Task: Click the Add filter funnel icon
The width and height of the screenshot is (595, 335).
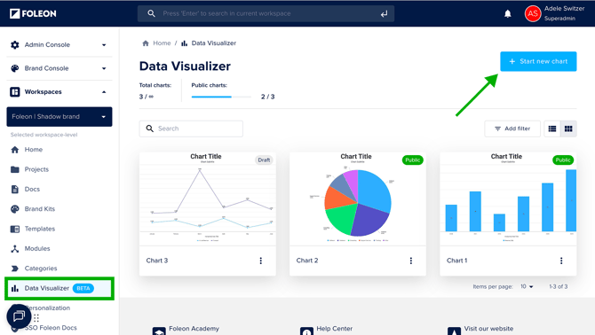Action: click(x=497, y=129)
